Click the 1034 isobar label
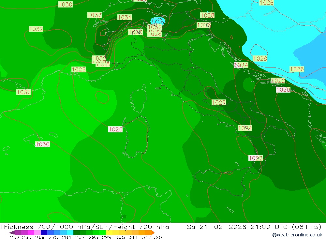Image resolution: width=326 pixels, height=239 pixels. click(125, 17)
